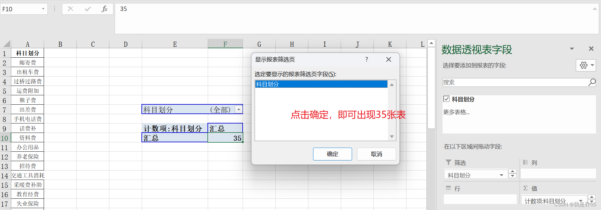Viewport: 601px width, 210px height.
Task: Click the dialog list scroll up arrow
Action: (x=392, y=85)
